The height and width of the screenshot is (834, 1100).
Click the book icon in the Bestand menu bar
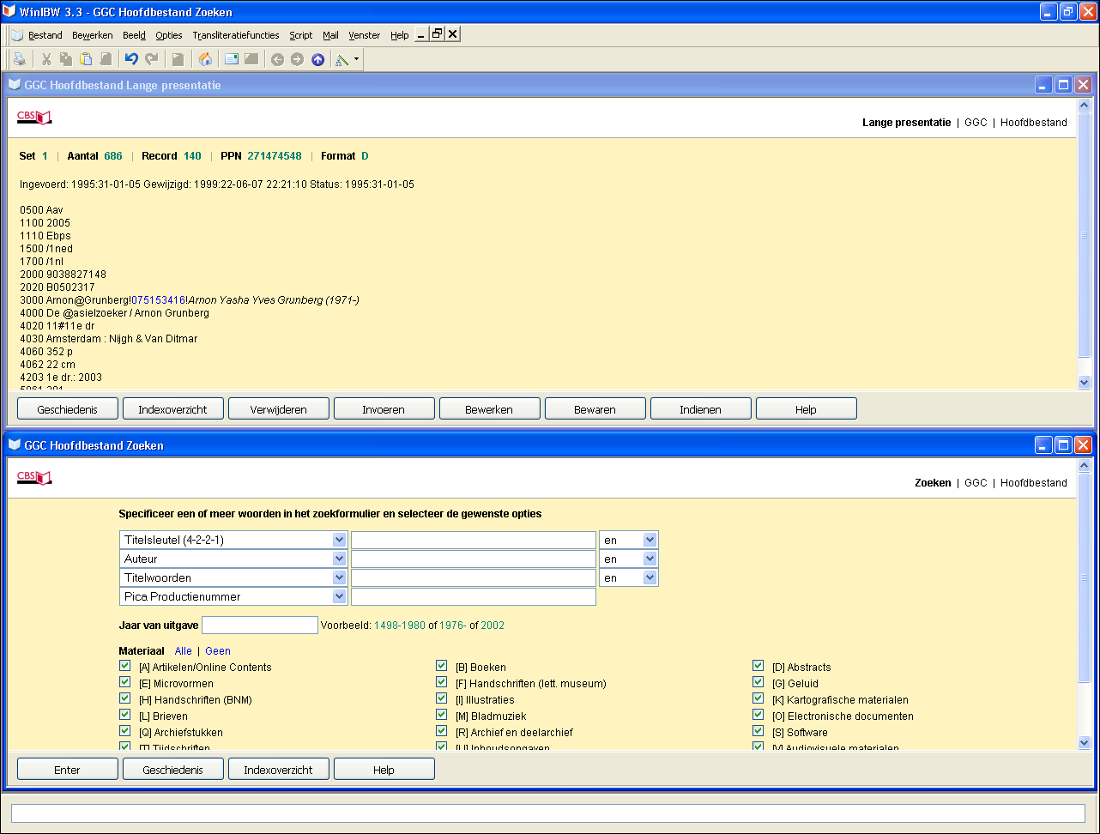[17, 35]
